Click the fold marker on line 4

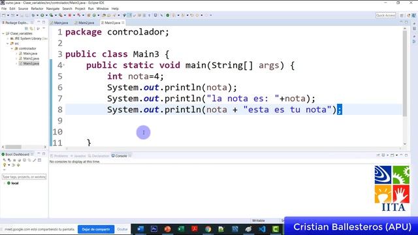64,65
